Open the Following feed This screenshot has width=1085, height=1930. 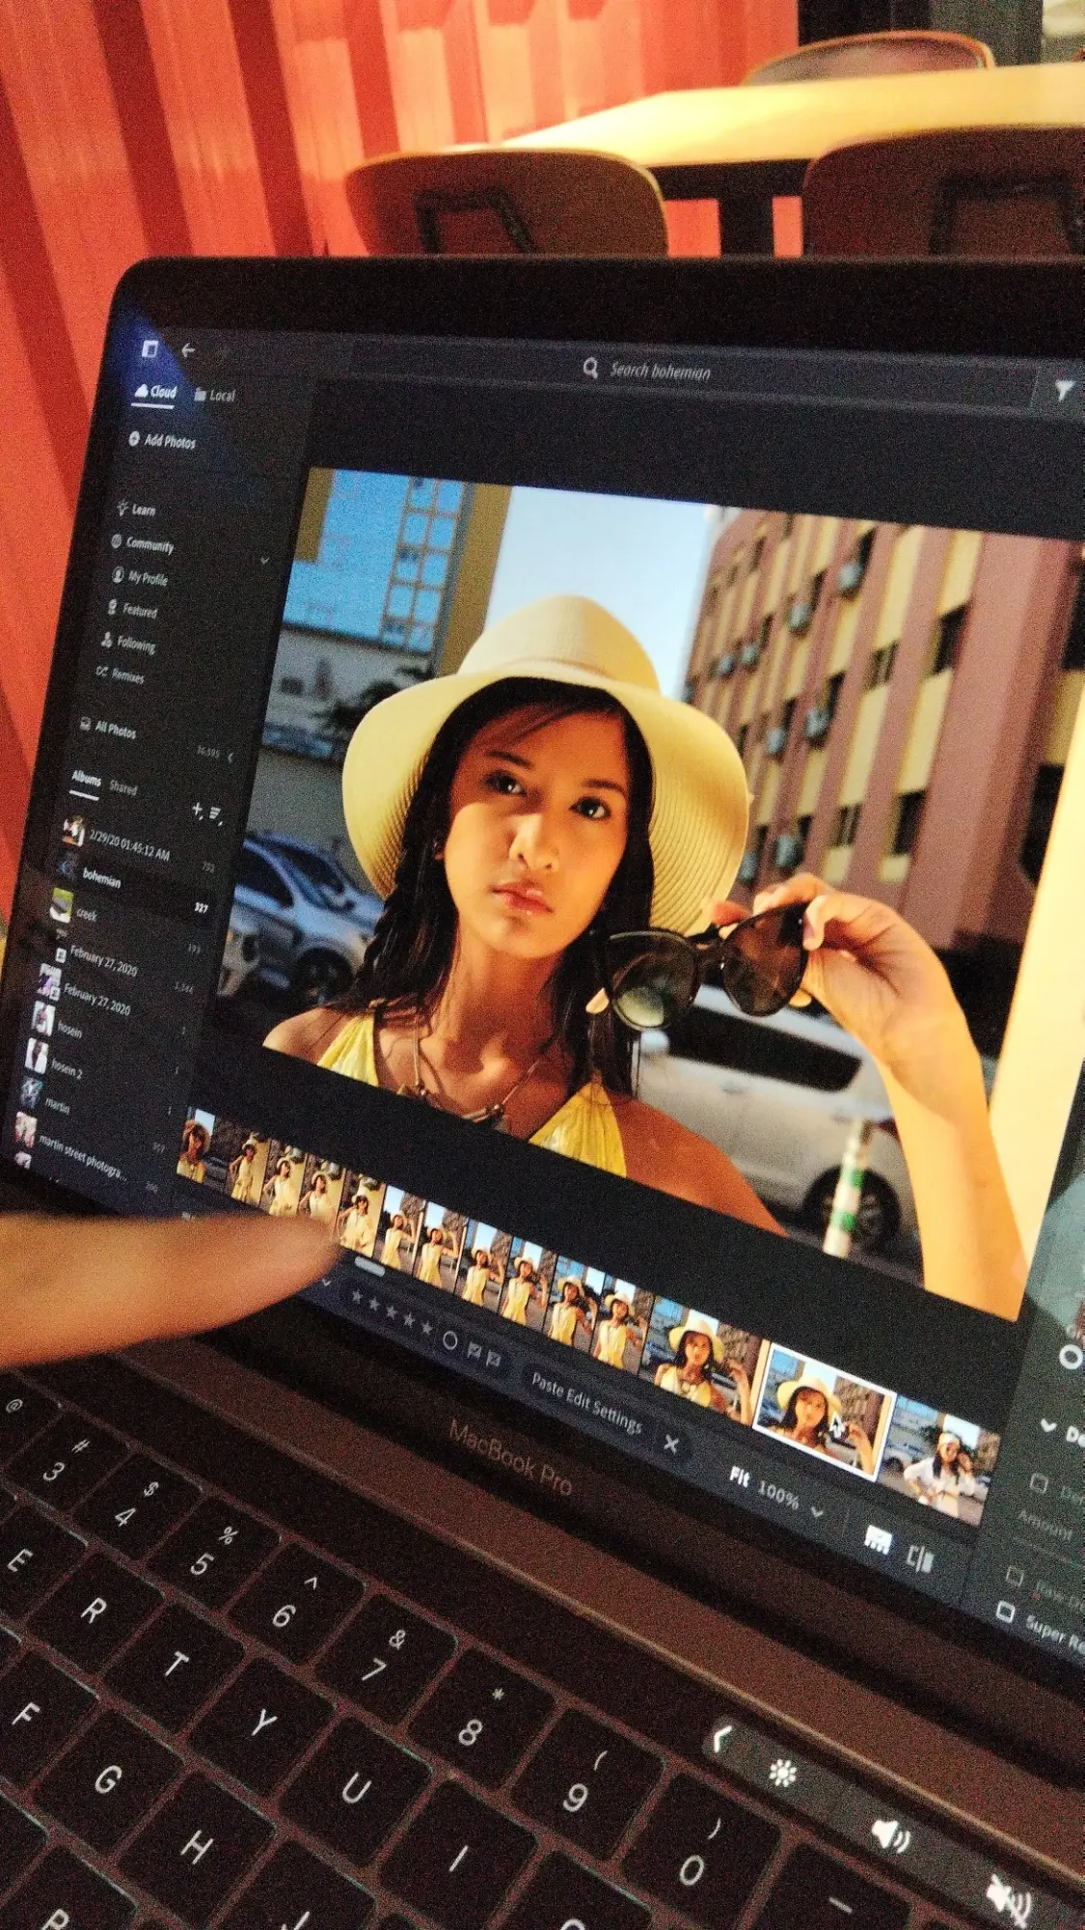click(x=128, y=643)
